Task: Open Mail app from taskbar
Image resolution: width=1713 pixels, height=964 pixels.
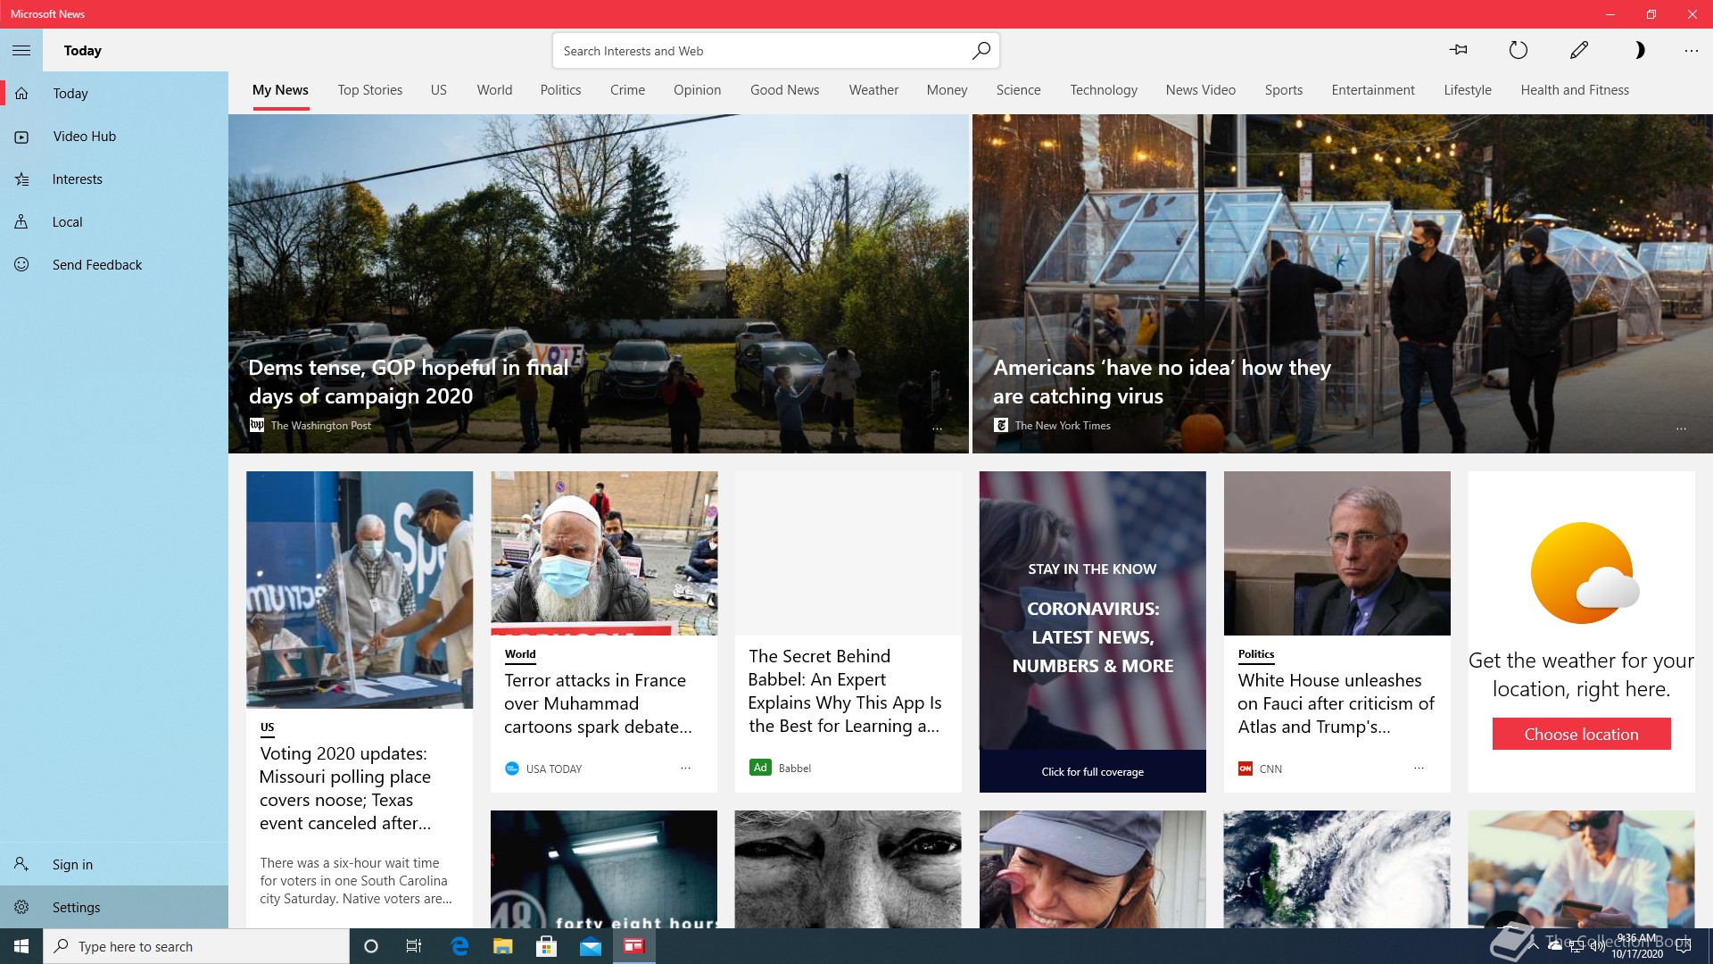Action: [x=591, y=946]
